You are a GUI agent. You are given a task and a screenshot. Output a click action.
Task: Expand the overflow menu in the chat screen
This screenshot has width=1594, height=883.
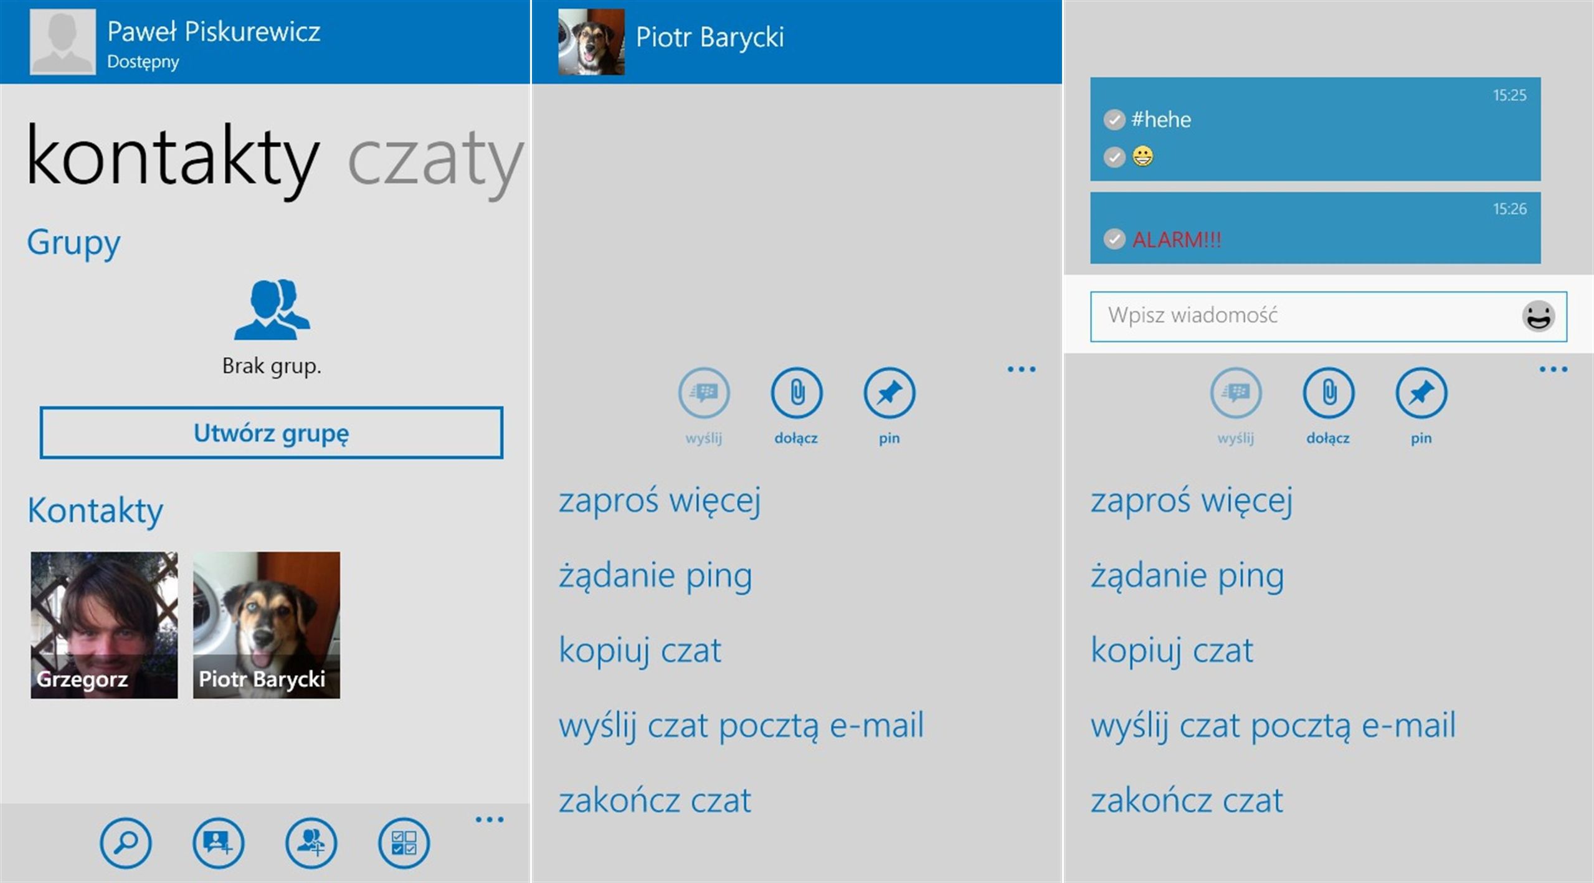coord(1020,368)
